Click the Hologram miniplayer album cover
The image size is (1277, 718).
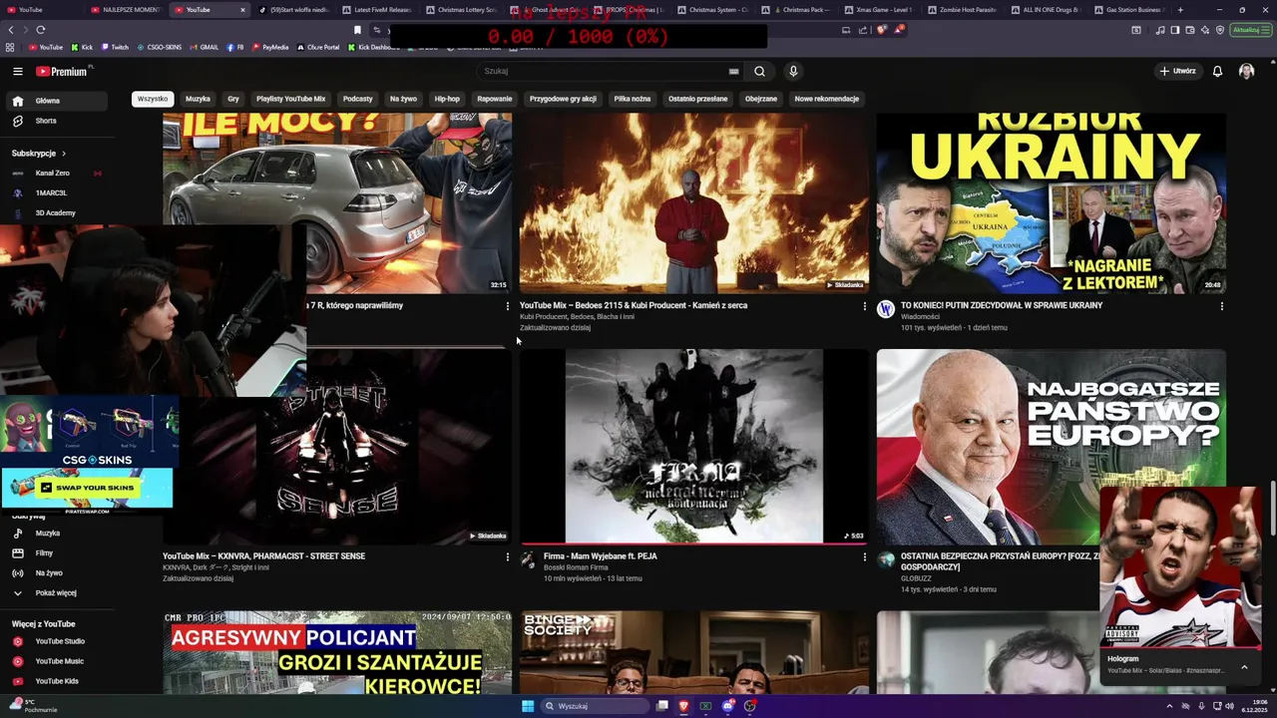pyautogui.click(x=1181, y=567)
